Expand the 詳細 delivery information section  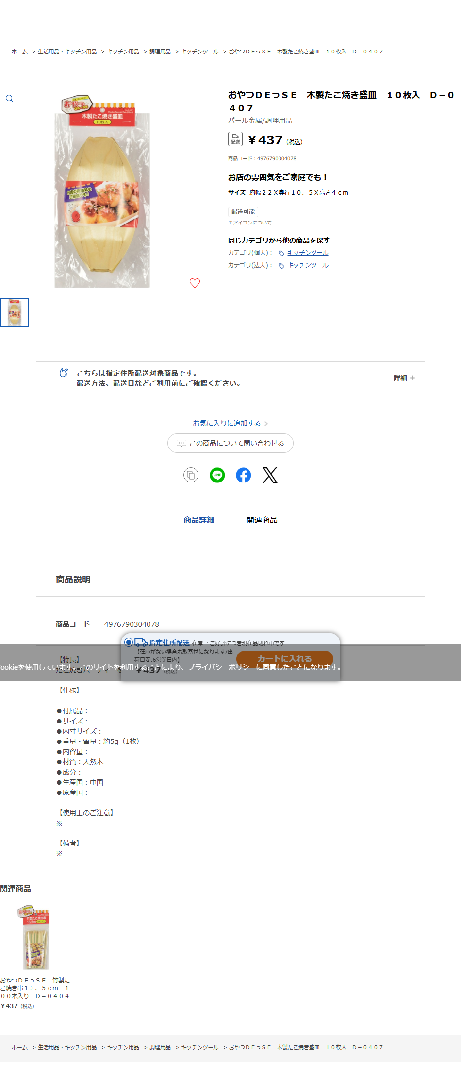tap(404, 378)
